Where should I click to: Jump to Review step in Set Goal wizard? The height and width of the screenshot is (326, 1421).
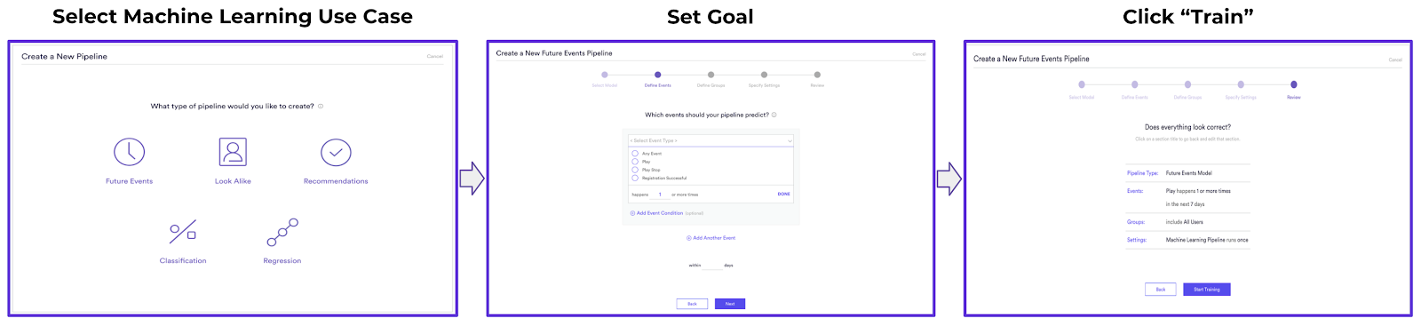817,75
